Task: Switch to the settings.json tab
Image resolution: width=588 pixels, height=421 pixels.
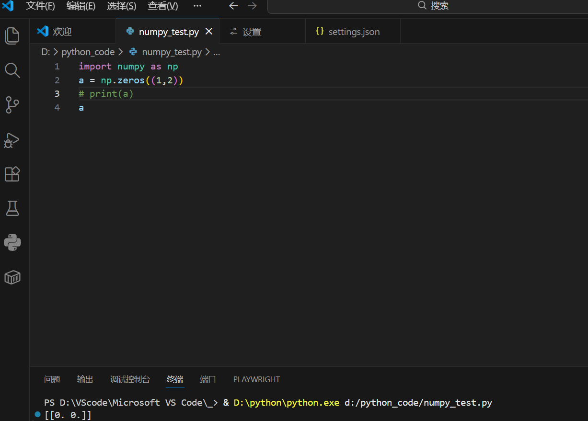Action: (353, 32)
